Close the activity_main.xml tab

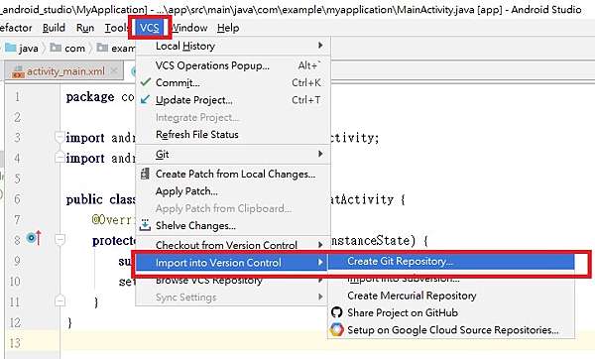(x=113, y=71)
